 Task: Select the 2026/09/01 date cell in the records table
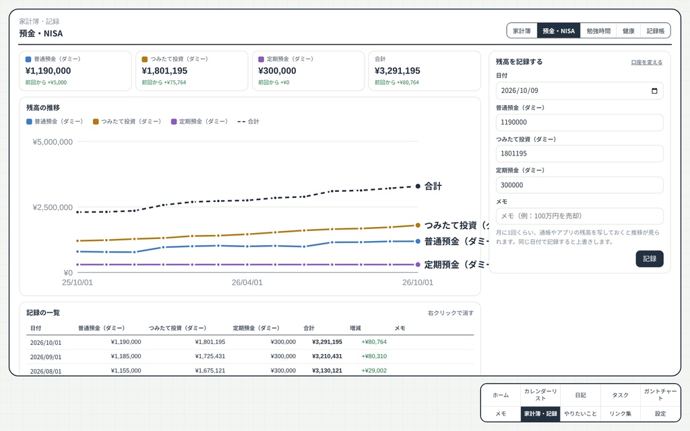(x=46, y=357)
